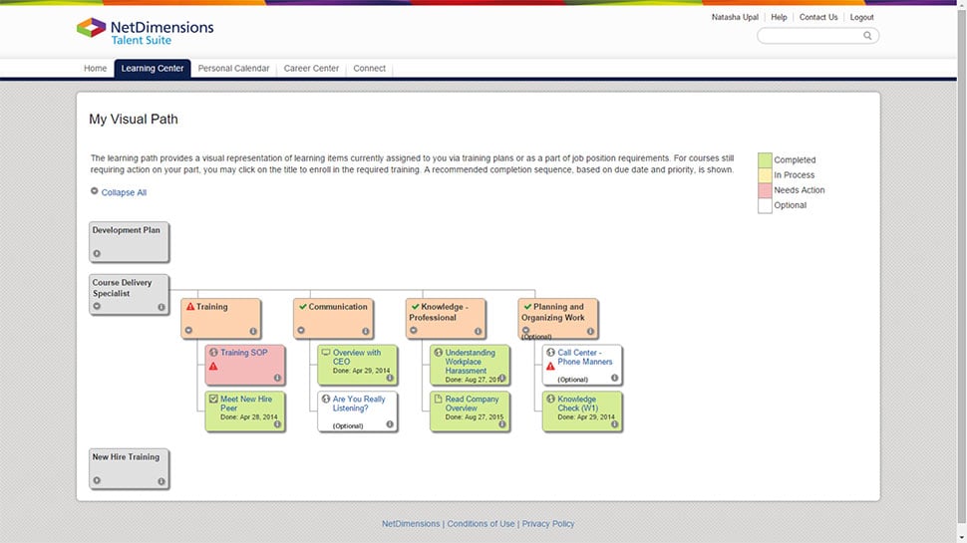Click globe icon on Call Center Phone Manners
Image resolution: width=967 pixels, height=543 pixels.
(x=550, y=353)
